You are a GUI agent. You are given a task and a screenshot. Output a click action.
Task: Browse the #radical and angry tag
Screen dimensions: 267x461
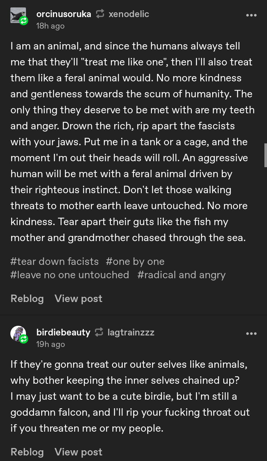(x=181, y=275)
